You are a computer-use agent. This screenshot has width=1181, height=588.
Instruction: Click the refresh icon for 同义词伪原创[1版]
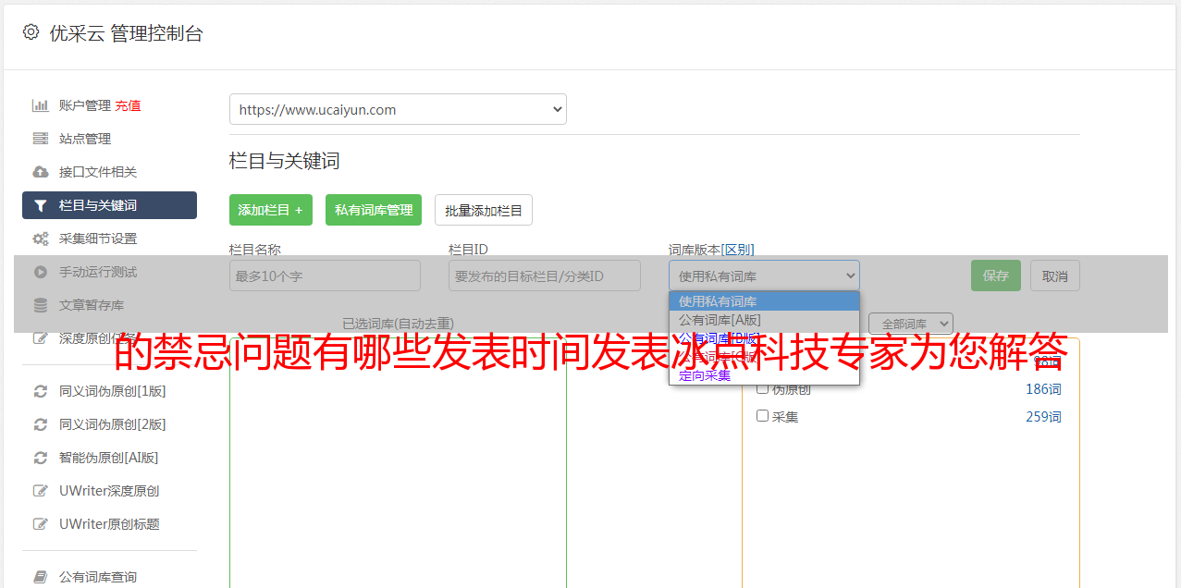tap(41, 391)
